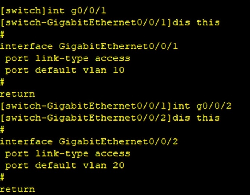Click the number "10" in vlan line
Screen dimensions: 250x195
pos(118,70)
